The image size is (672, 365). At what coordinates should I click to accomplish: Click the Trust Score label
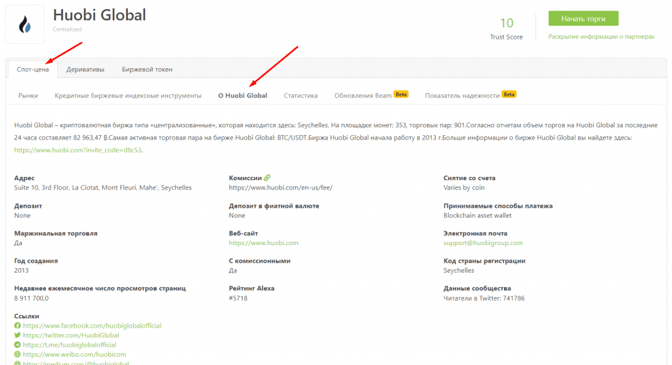pos(507,37)
